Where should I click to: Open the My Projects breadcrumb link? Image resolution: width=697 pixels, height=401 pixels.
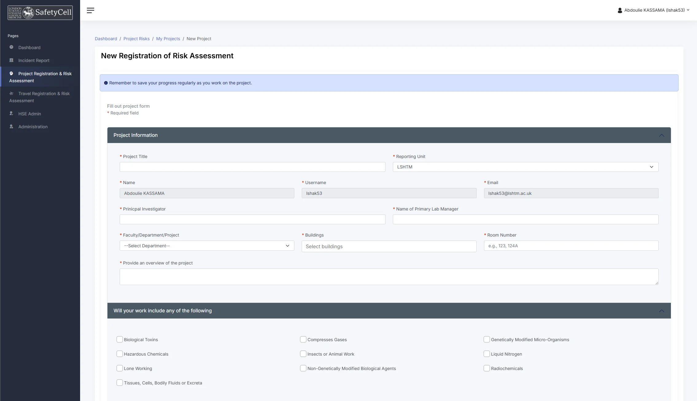tap(168, 39)
